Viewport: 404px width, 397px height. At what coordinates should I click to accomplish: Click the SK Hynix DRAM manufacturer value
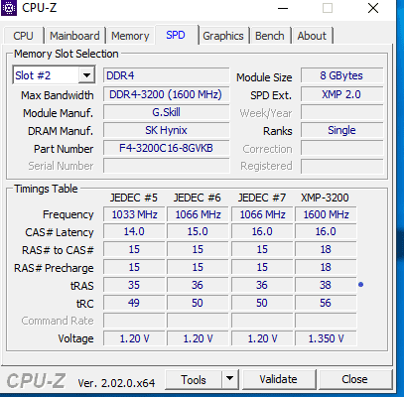click(166, 130)
